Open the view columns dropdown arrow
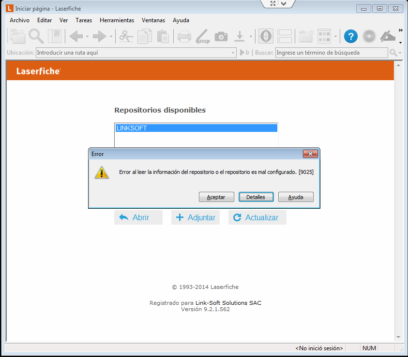 [x=336, y=36]
